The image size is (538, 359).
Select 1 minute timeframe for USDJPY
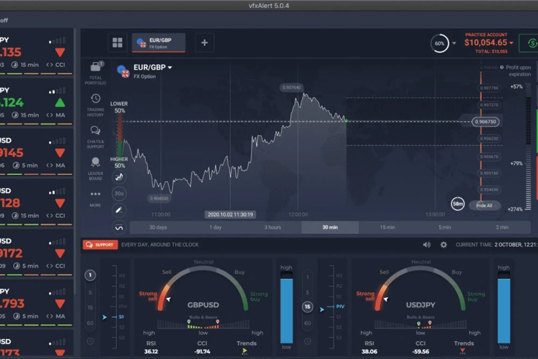tap(307, 277)
